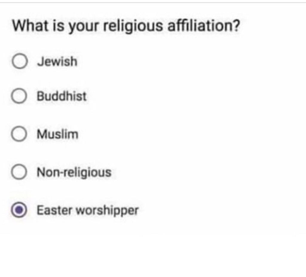Click the word 'What' in the question
306x277 pixels.
click(x=30, y=26)
